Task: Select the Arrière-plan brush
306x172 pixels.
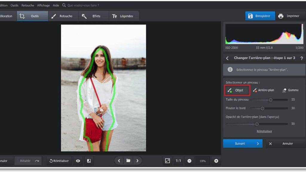Action: coord(264,90)
